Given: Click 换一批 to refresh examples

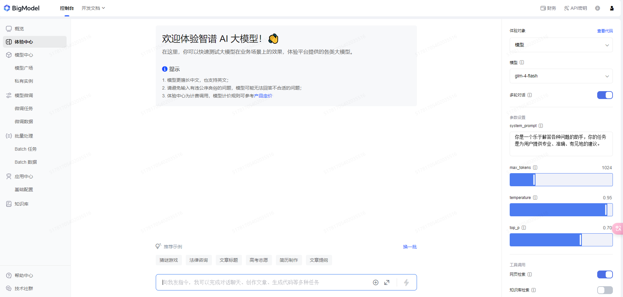Looking at the screenshot, I should click(x=410, y=247).
